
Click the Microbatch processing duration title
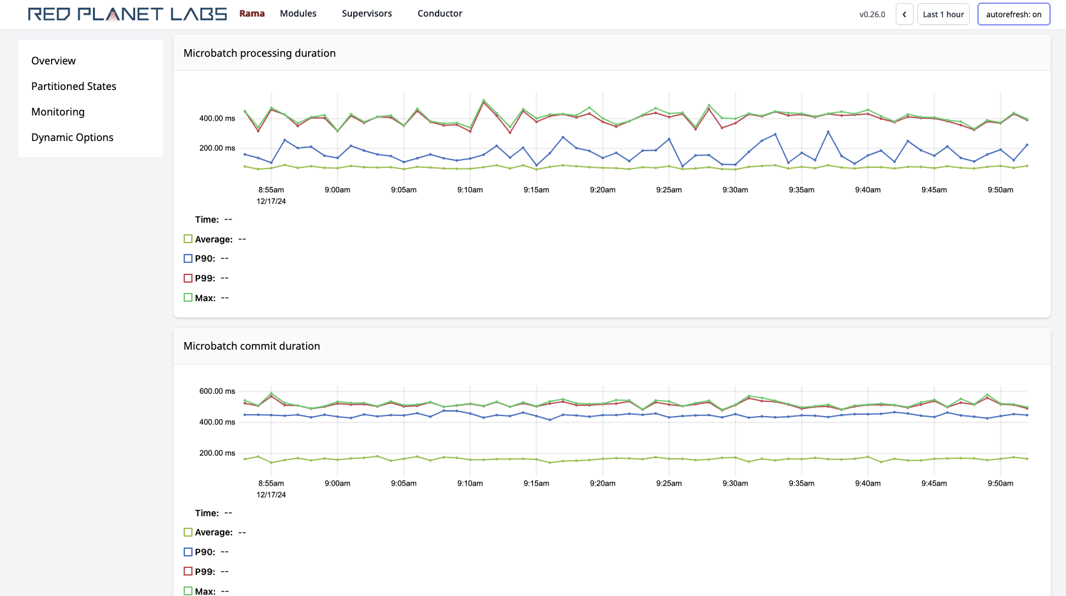click(259, 53)
